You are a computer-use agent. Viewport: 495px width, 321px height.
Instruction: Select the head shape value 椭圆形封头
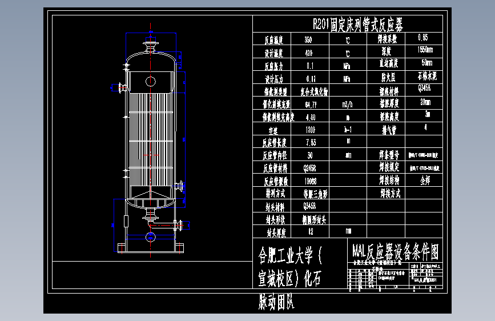pos(314,219)
